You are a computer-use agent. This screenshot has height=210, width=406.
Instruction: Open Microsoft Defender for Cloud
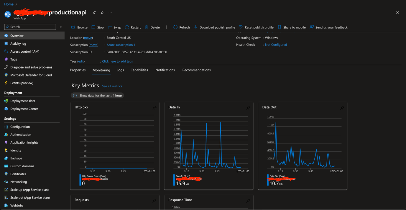click(31, 75)
